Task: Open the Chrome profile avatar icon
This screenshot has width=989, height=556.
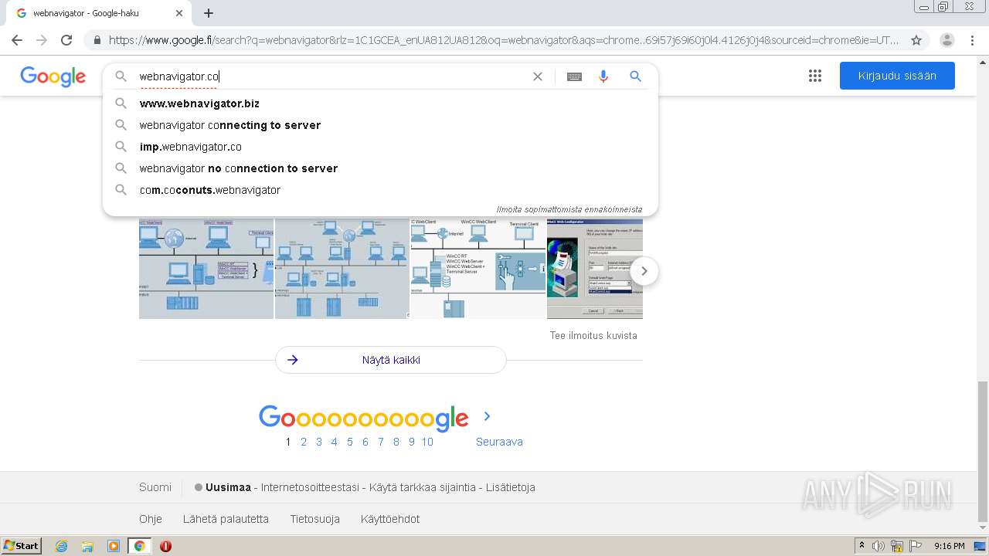Action: [x=947, y=40]
